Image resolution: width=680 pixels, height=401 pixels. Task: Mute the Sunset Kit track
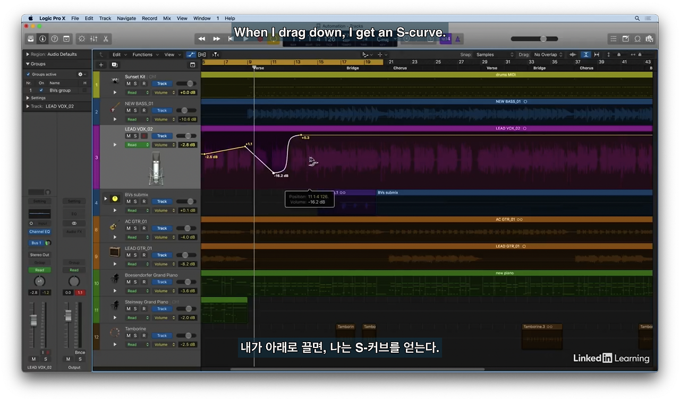[128, 83]
